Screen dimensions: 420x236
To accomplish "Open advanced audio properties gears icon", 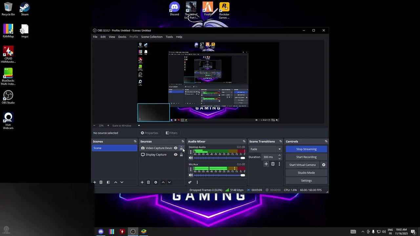I will tap(190, 182).
